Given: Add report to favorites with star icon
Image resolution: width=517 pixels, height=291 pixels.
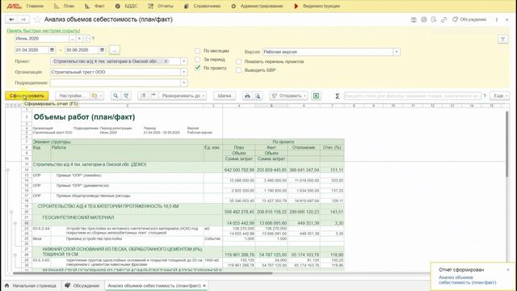Looking at the screenshot, I should point(37,19).
